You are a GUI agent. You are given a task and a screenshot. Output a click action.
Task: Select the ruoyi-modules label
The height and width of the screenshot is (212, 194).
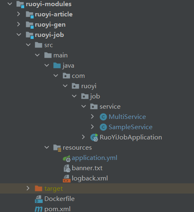[x=49, y=4]
